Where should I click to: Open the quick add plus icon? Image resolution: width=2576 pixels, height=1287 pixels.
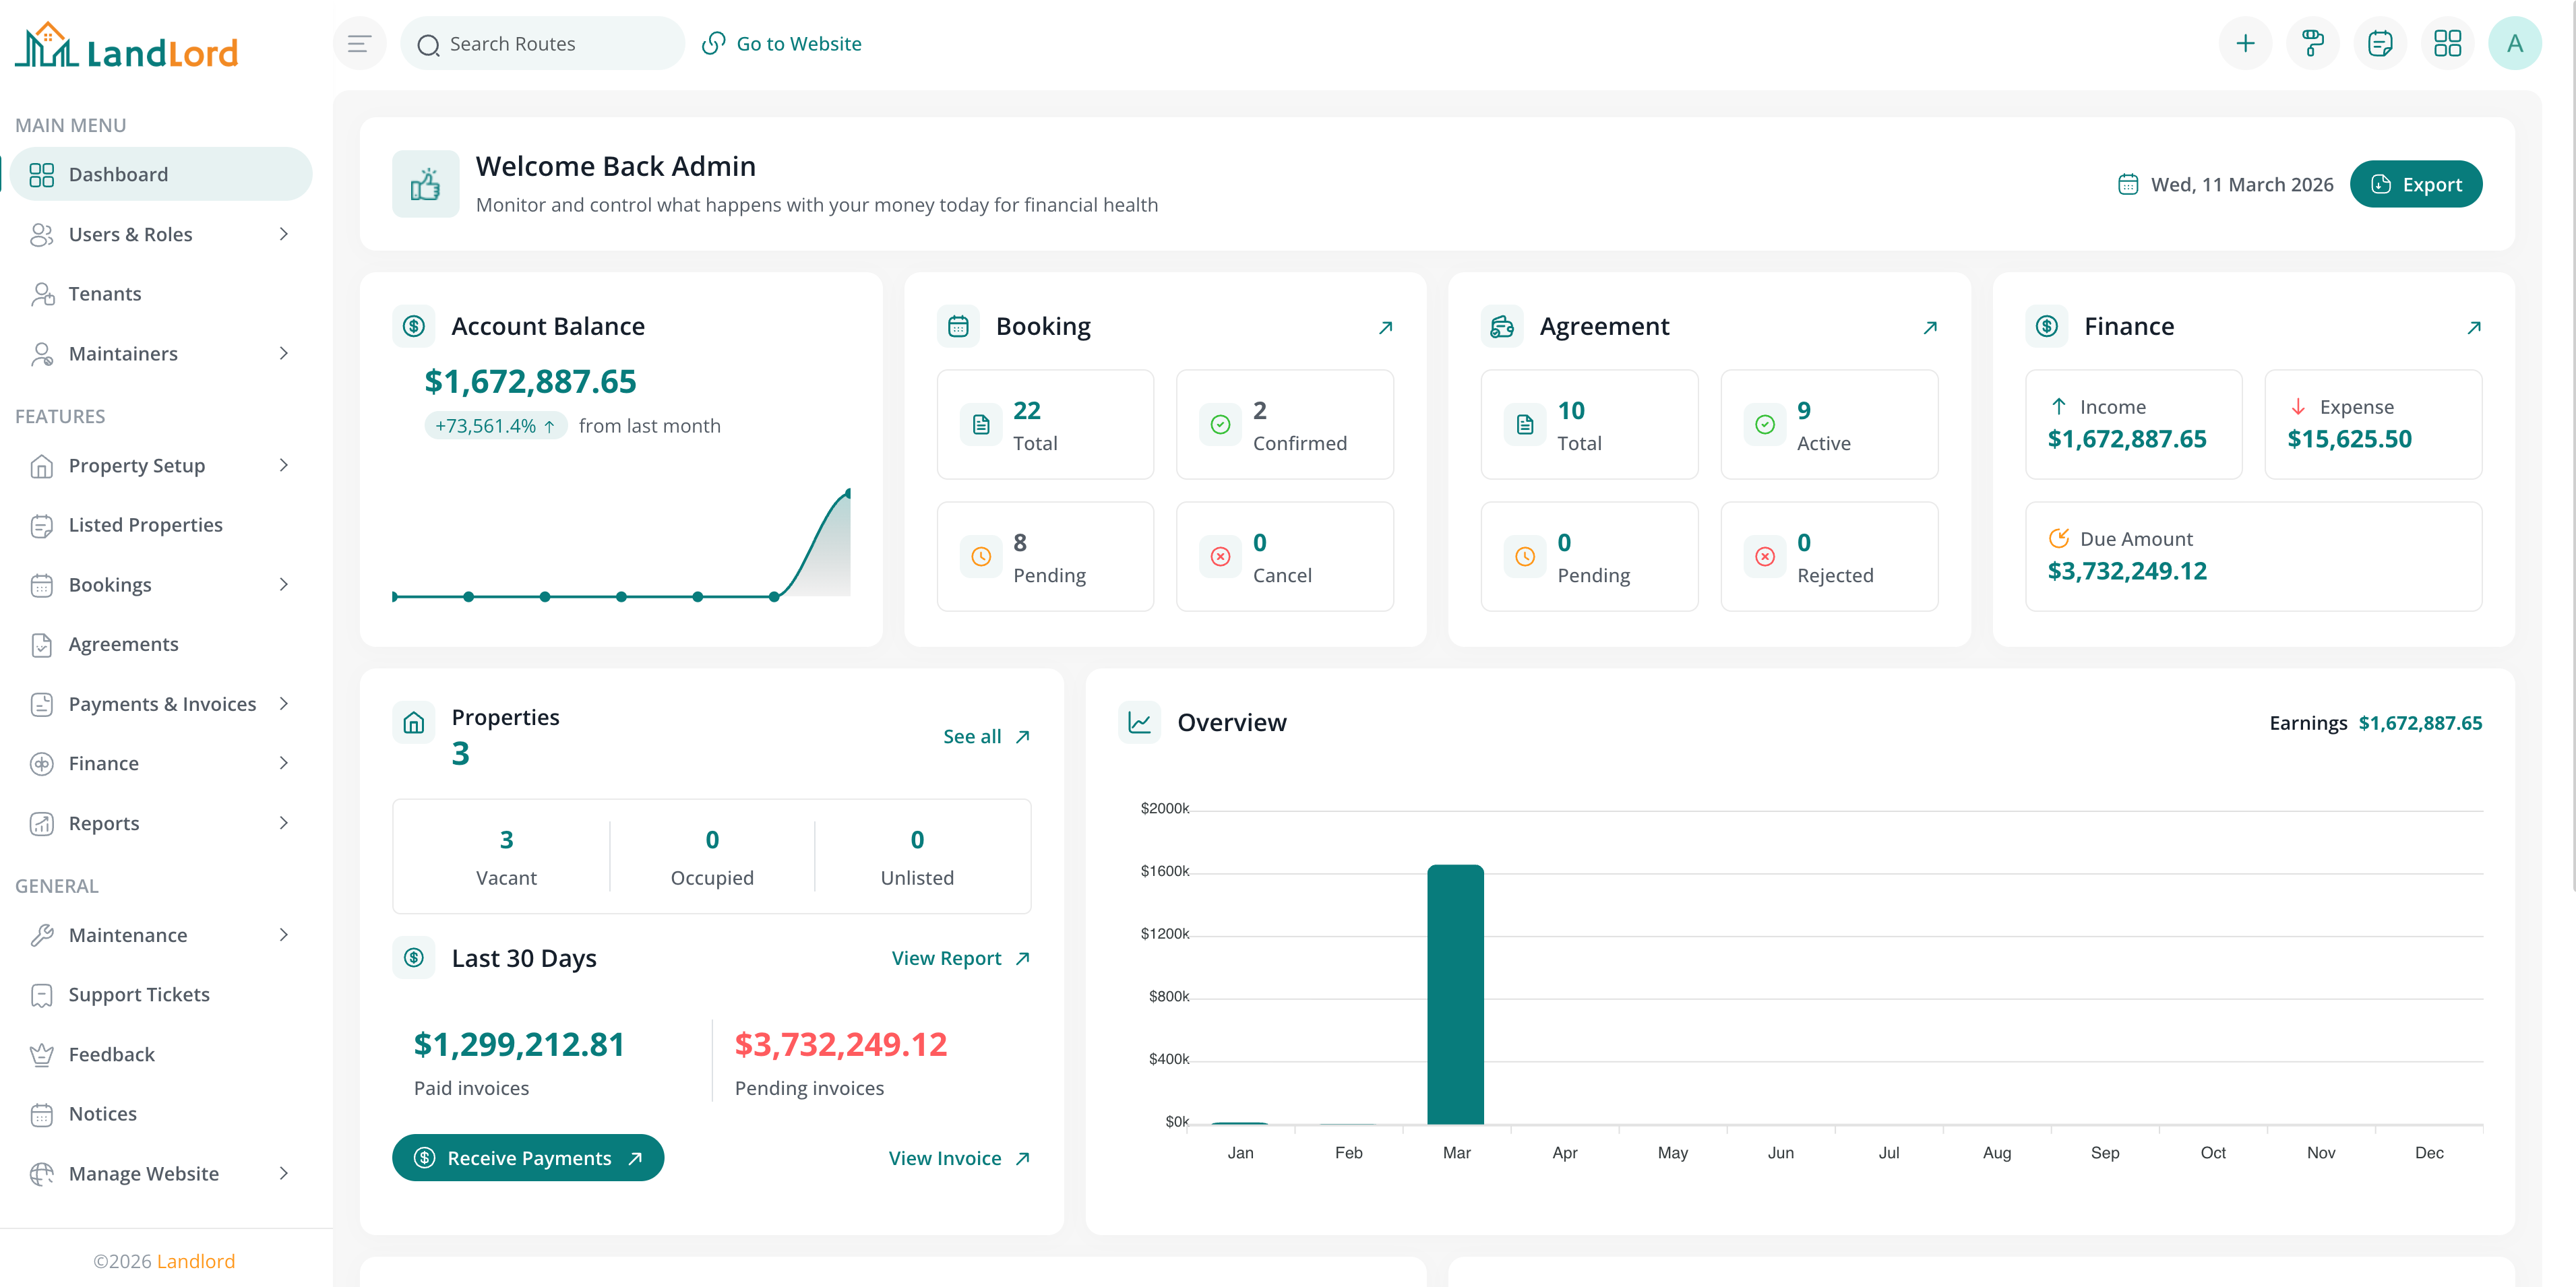coord(2246,43)
